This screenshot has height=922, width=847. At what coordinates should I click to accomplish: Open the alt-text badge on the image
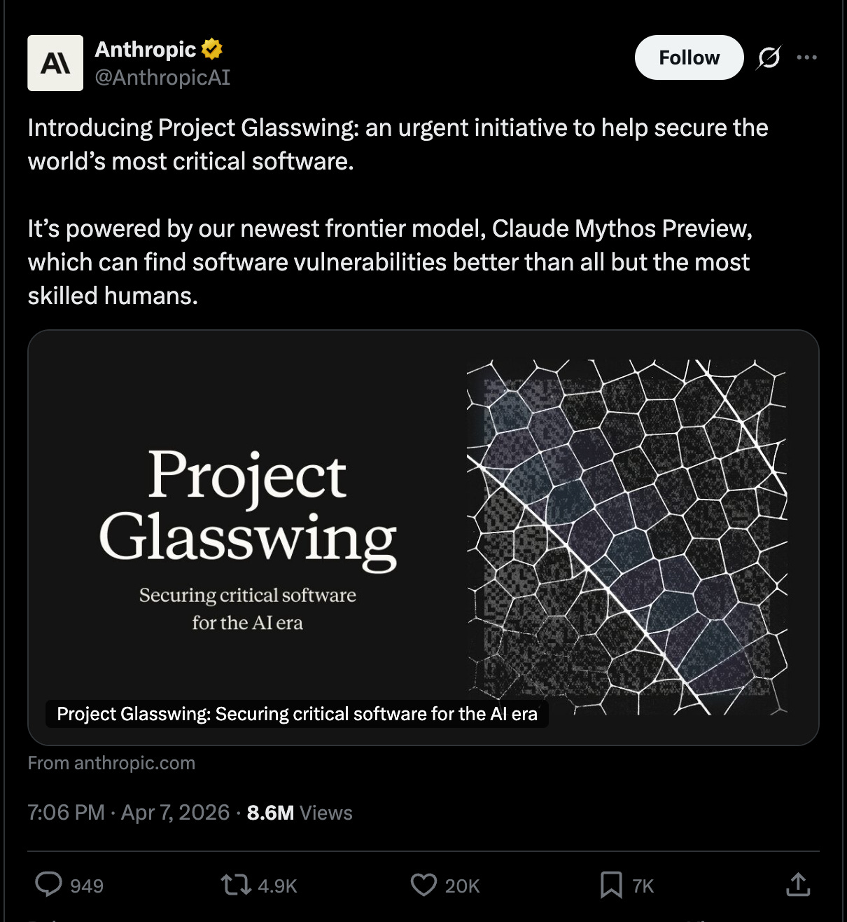[x=296, y=714]
